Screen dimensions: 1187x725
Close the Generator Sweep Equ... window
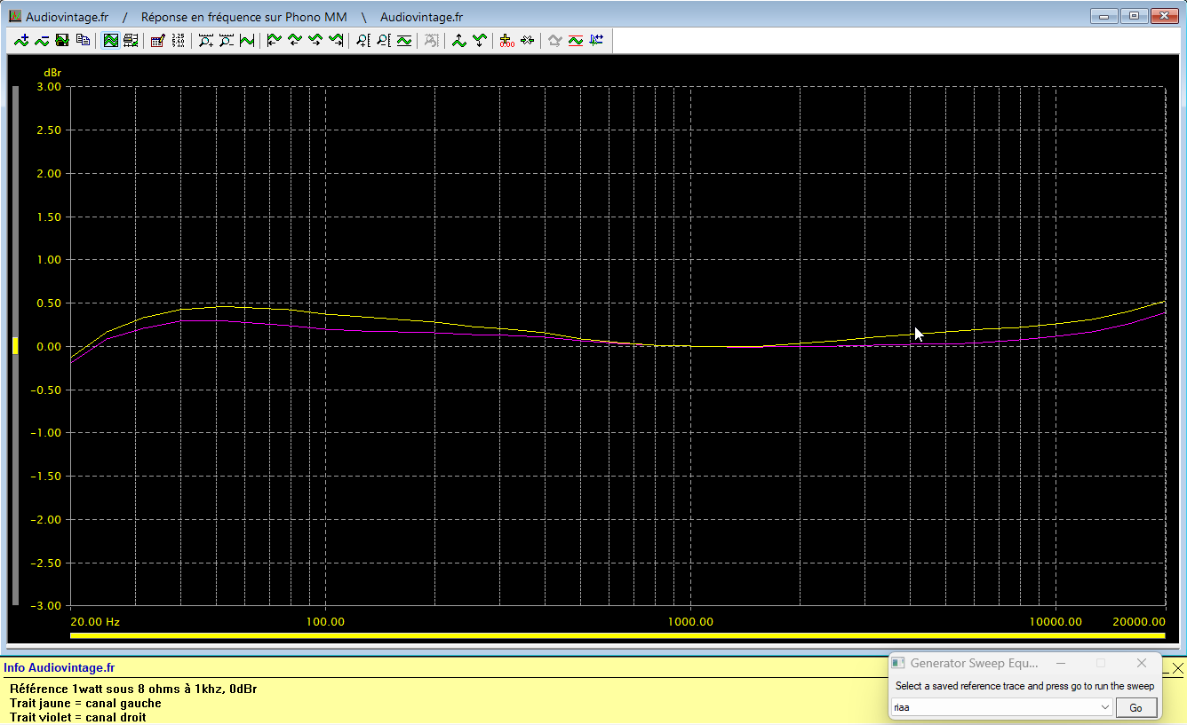coord(1142,663)
